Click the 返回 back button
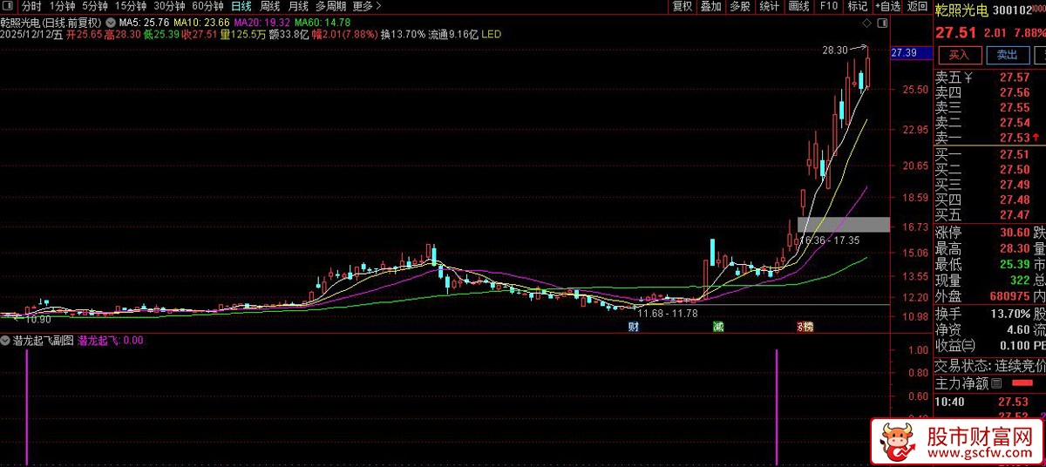 click(917, 6)
